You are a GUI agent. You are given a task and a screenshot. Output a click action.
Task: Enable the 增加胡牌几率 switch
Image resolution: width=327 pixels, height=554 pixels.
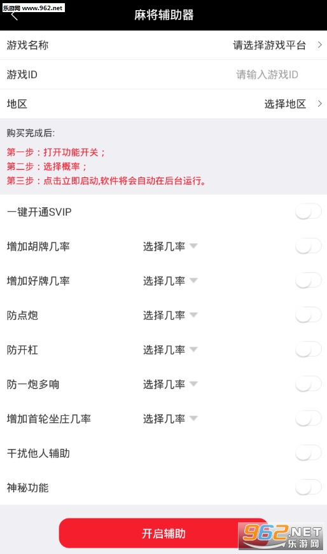tap(309, 246)
